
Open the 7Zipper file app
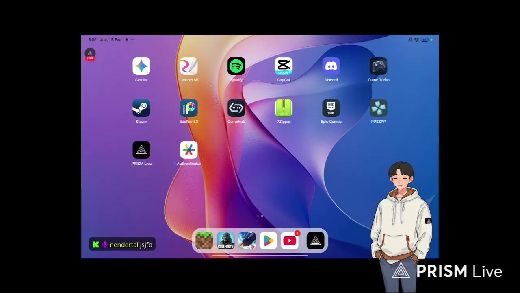tap(284, 108)
